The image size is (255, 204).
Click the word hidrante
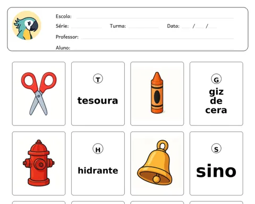98,171
